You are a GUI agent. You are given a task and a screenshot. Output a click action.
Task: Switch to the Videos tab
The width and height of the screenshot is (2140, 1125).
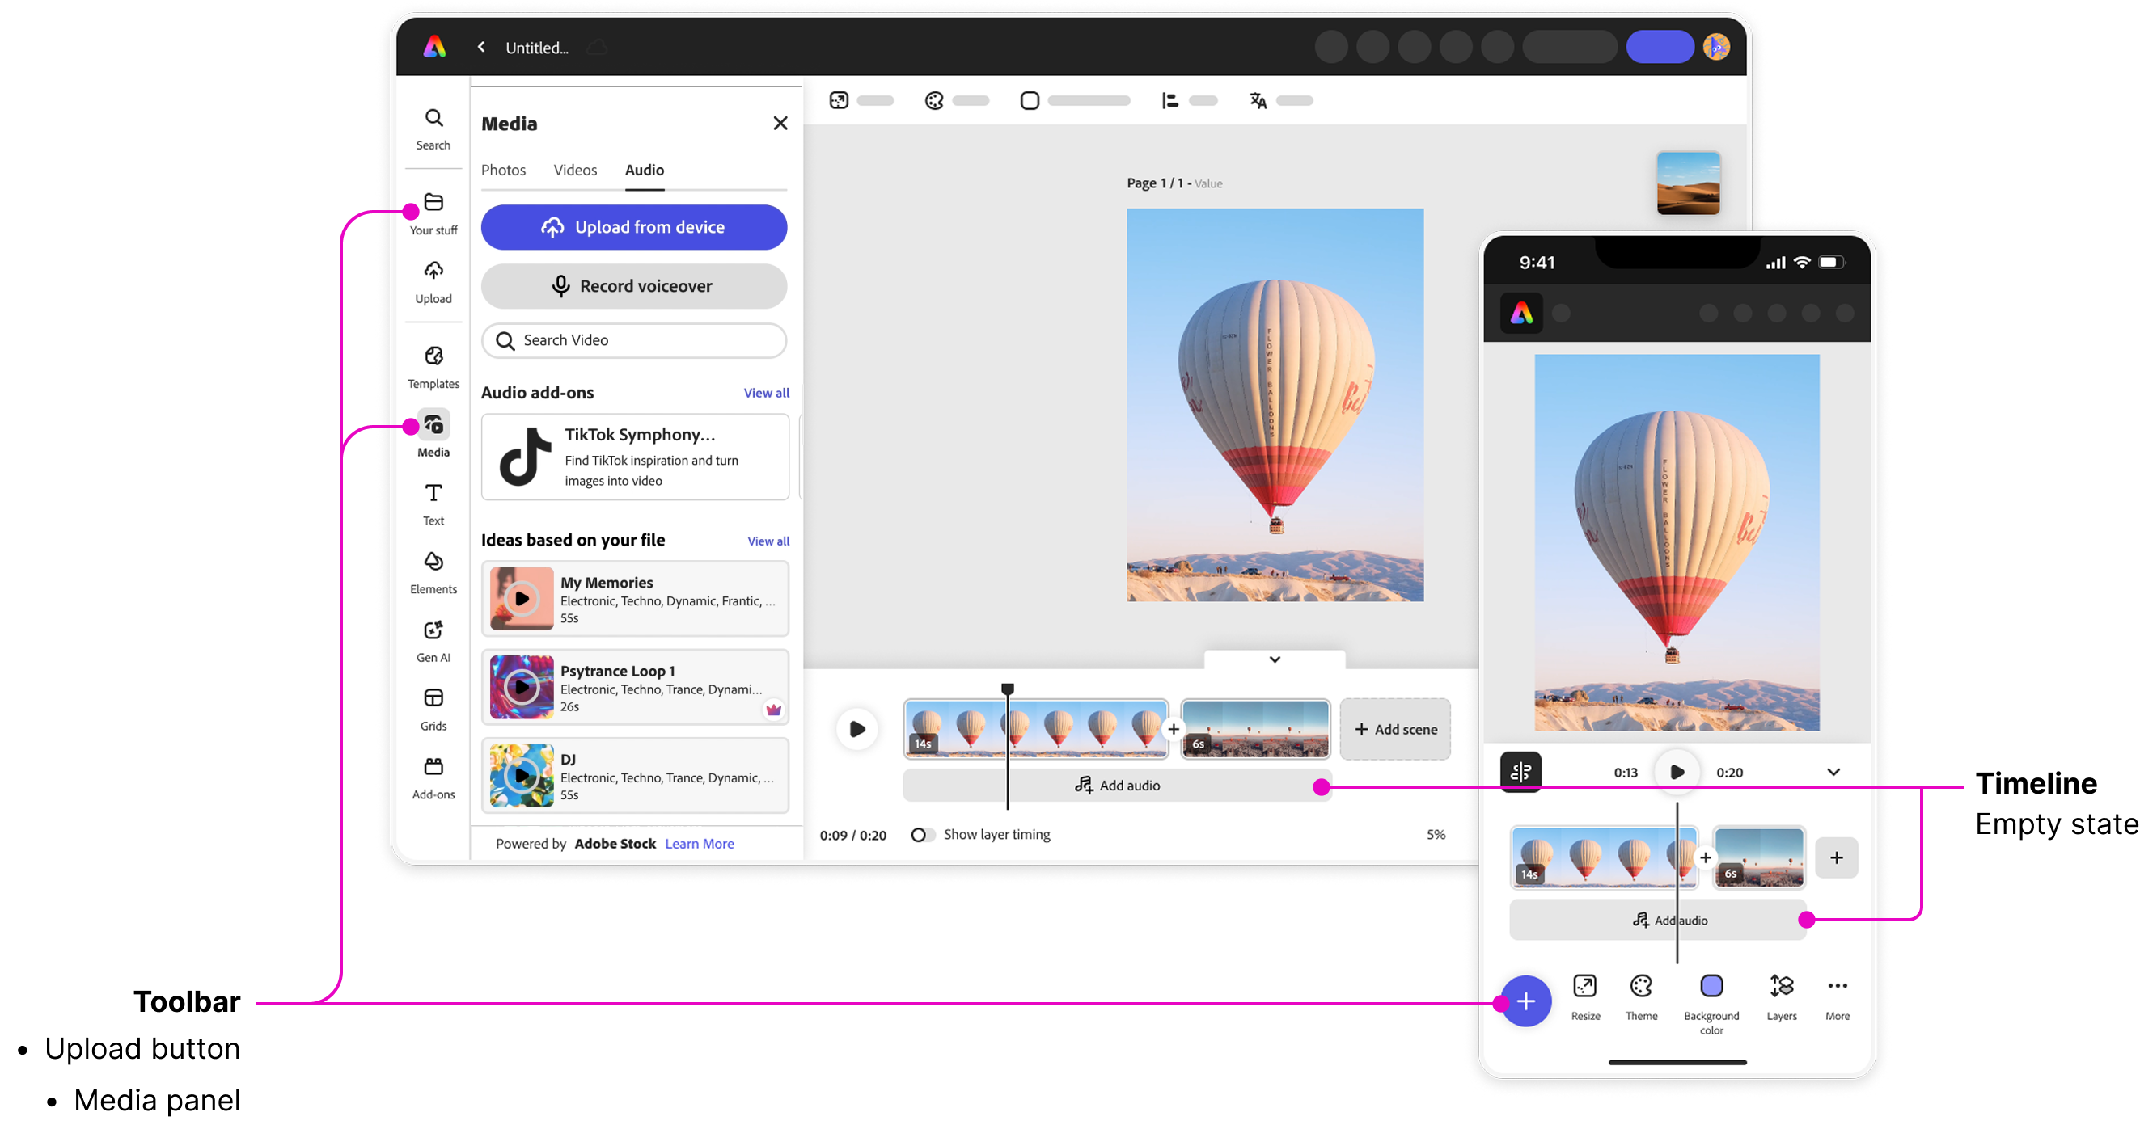point(575,171)
